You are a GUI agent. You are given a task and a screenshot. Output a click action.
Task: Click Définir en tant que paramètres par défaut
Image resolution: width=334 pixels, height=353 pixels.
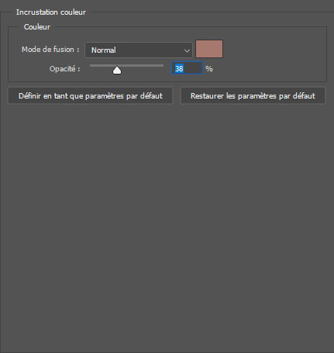pos(91,95)
